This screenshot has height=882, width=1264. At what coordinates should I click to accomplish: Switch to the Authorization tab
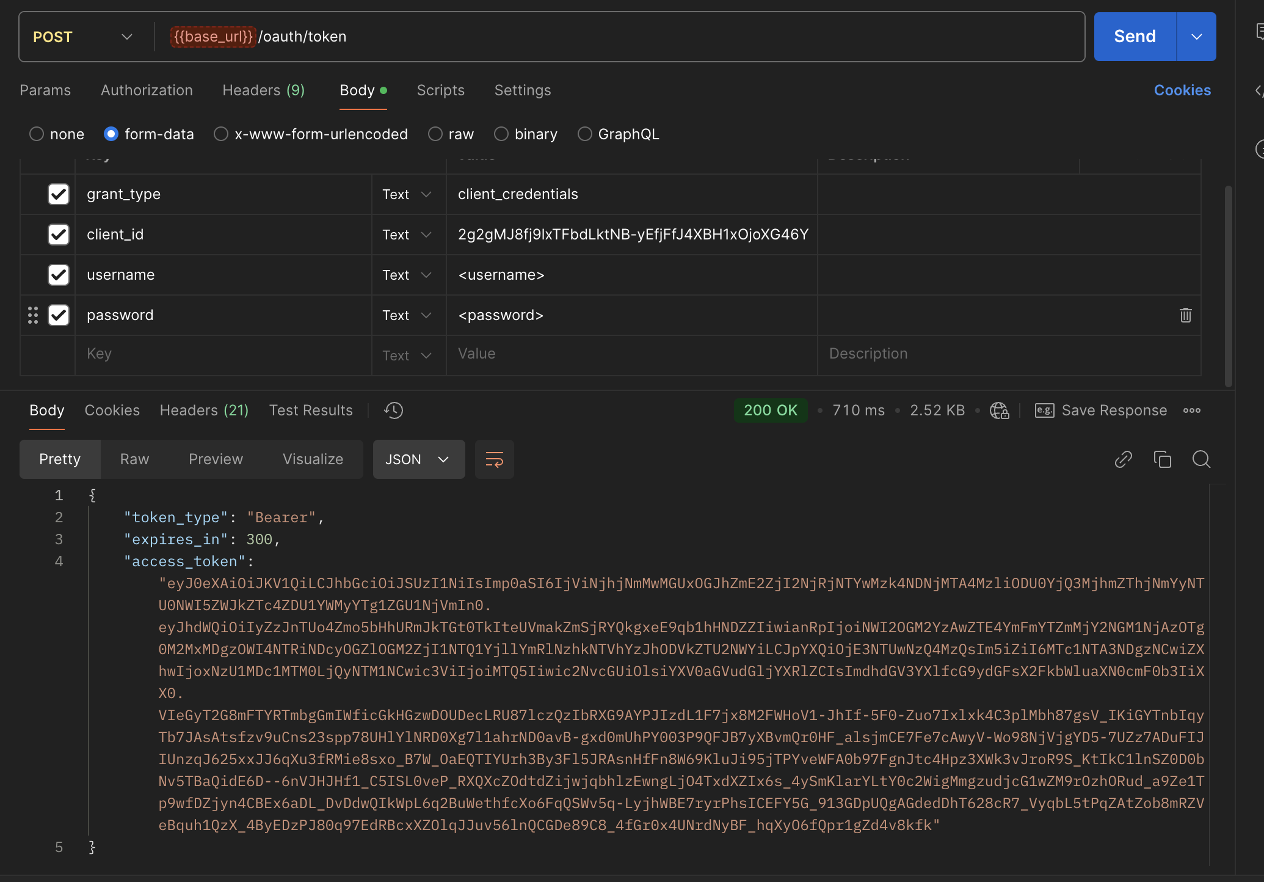click(x=147, y=90)
